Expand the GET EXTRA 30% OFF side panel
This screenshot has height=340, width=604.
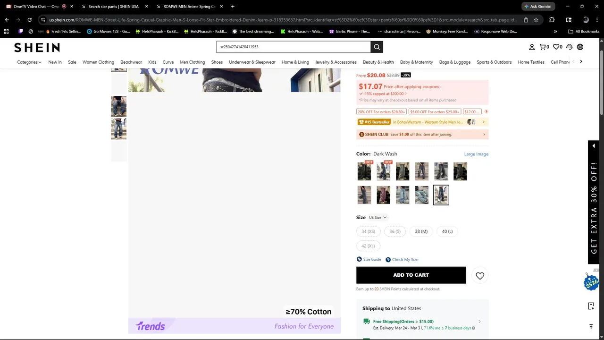[594, 203]
